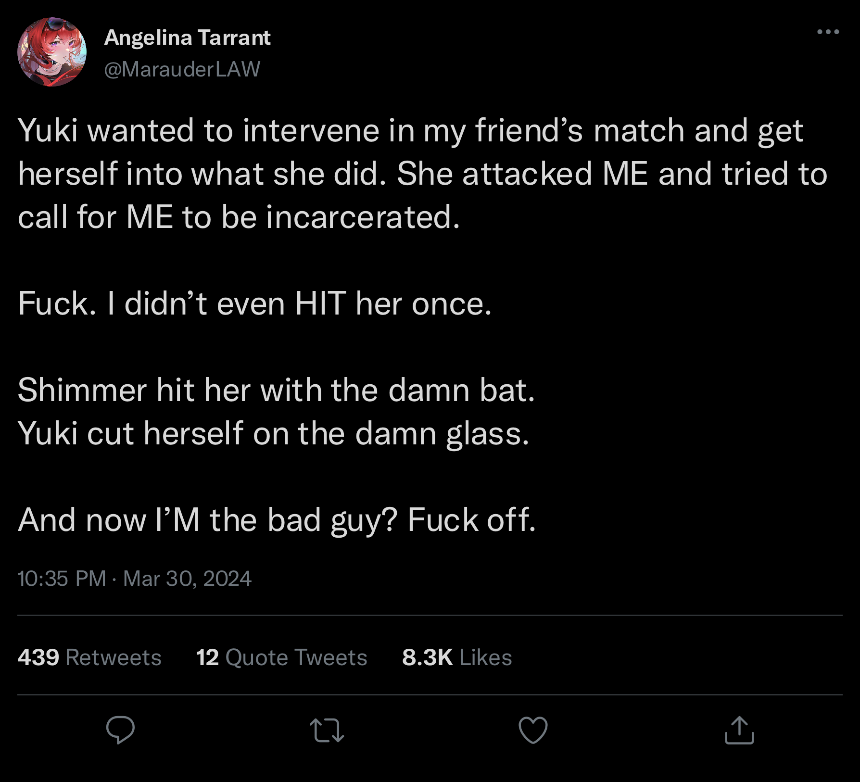View the 439 Retweets list
Image resolution: width=860 pixels, height=782 pixels.
pyautogui.click(x=89, y=657)
